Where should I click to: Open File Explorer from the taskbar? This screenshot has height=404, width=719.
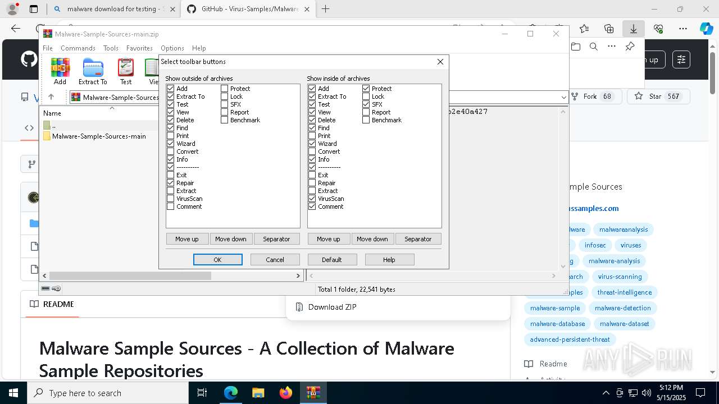click(258, 393)
